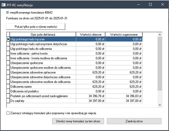
Task: Click 'Pokaż tylko pola o różnej wartości' button
Action: click(36, 27)
